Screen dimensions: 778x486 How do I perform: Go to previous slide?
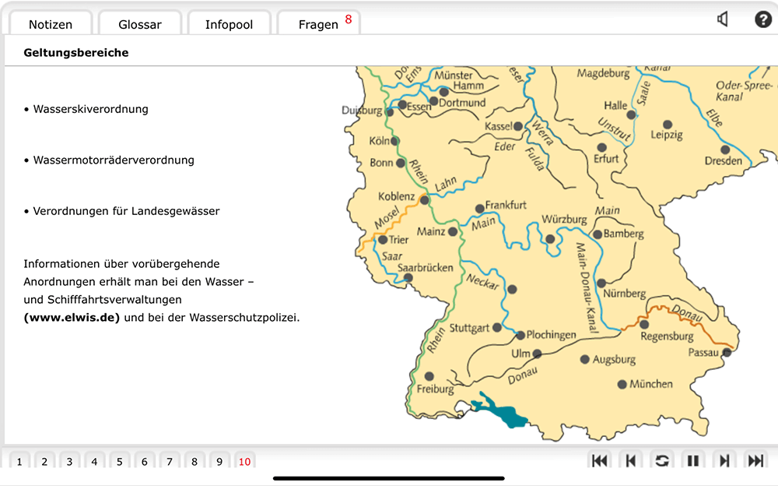tap(631, 461)
